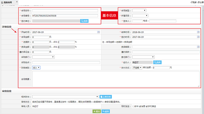Uncheck the 消息 checkbox

pos(140,106)
